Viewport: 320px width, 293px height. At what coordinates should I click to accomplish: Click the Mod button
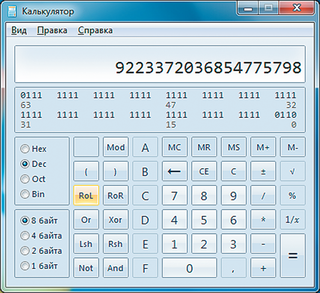point(115,147)
